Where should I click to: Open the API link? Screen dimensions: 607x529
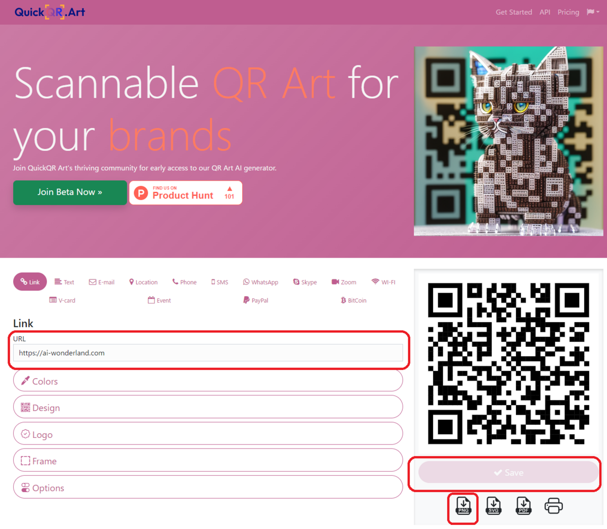[545, 12]
